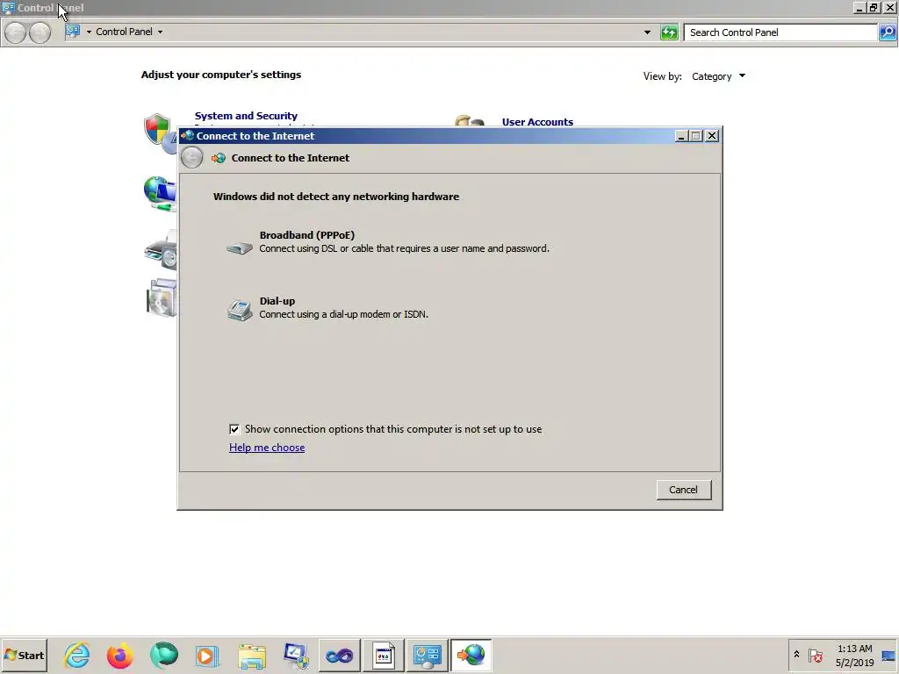The height and width of the screenshot is (674, 899).
Task: Close the Connect to the Internet dialog
Action: 711,136
